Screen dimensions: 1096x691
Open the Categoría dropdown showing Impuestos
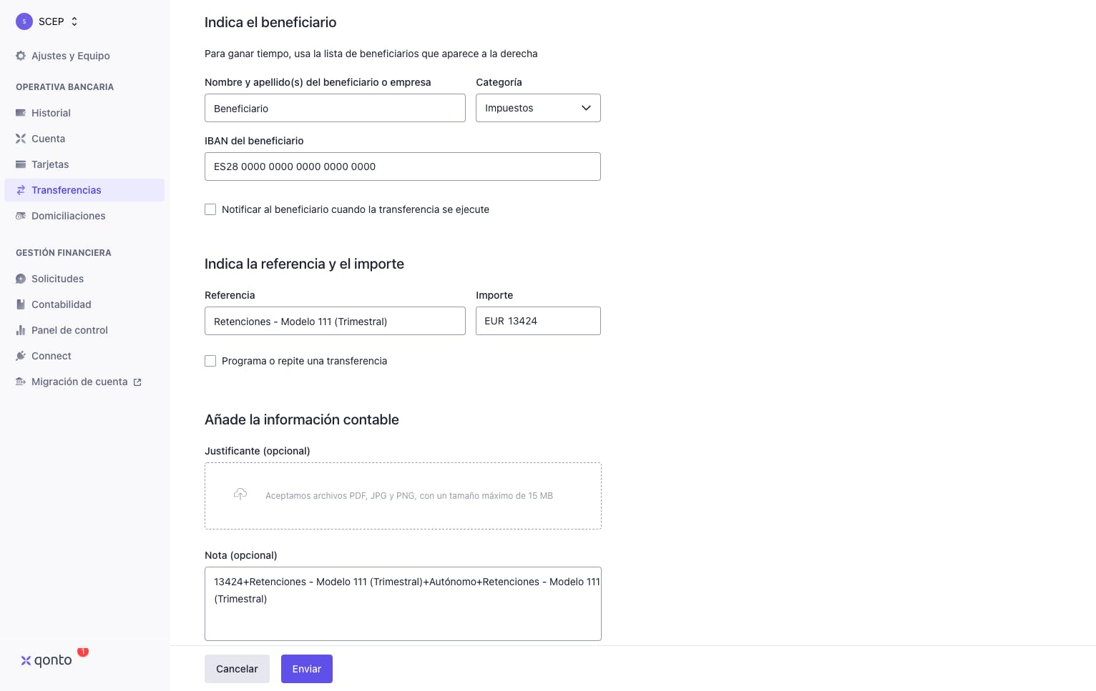(538, 108)
